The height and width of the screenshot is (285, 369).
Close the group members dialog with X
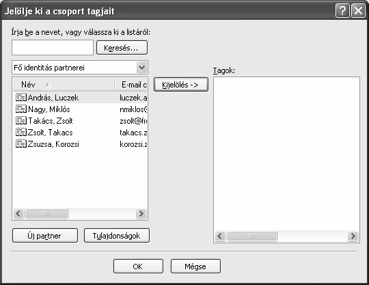[x=358, y=11]
